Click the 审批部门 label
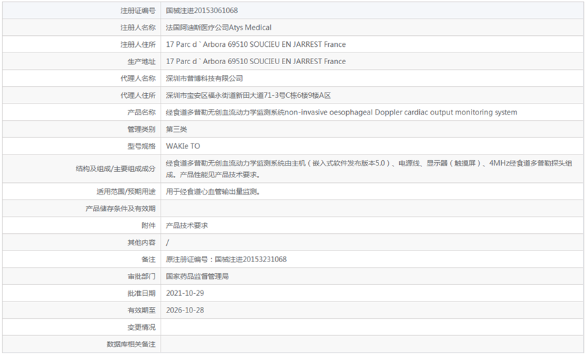The height and width of the screenshot is (356, 586). click(141, 277)
